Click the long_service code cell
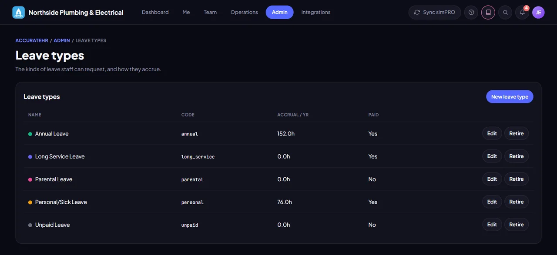Image resolution: width=557 pixels, height=255 pixels. click(x=198, y=157)
